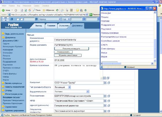Expand the Администрирование folder in sidebar
The height and width of the screenshot is (117, 162).
pos(13,110)
